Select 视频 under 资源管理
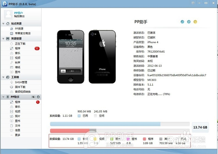This screenshot has width=218, height=154. click(21, 58)
